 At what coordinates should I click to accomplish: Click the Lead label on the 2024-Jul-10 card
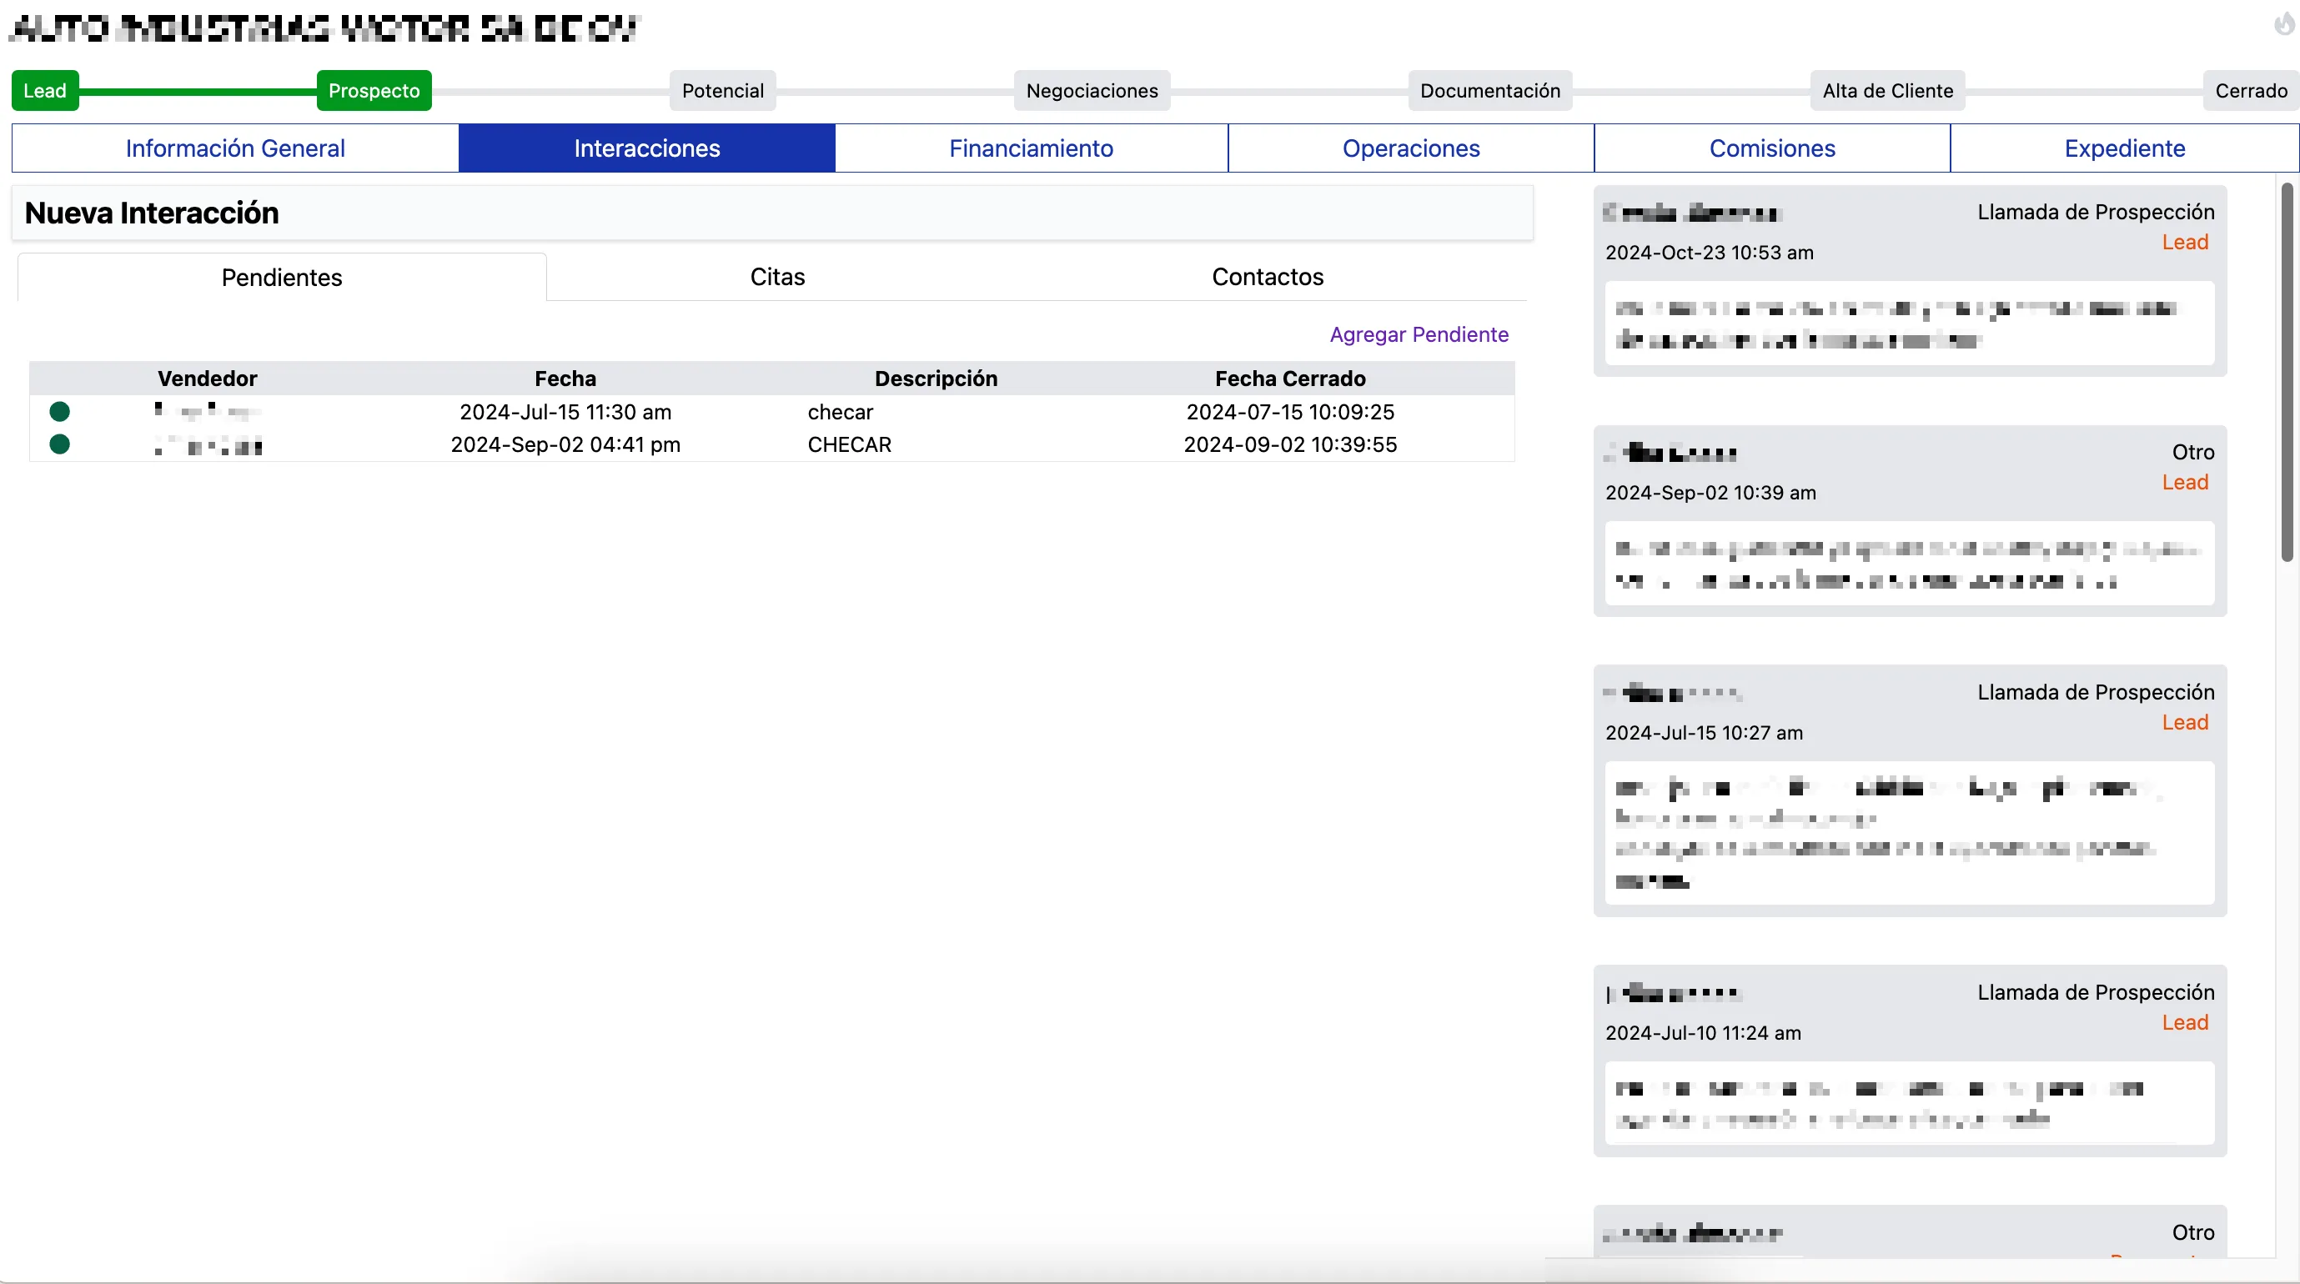(2185, 1022)
